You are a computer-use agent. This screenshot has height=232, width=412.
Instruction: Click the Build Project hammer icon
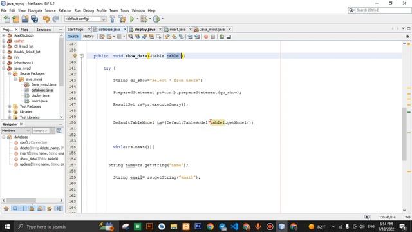(113, 19)
